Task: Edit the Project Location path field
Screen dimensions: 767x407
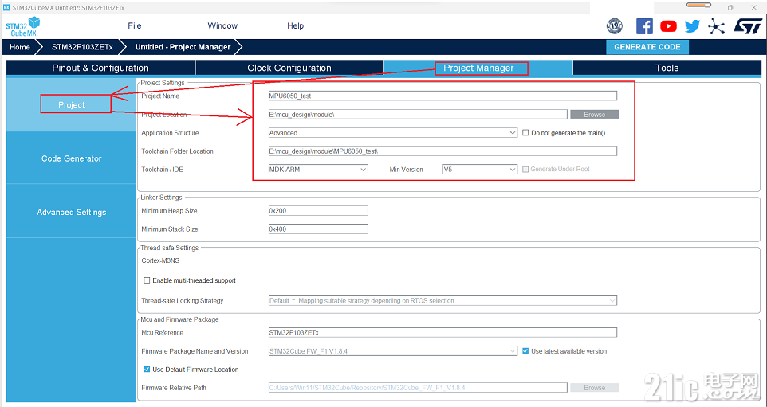Action: coord(418,115)
